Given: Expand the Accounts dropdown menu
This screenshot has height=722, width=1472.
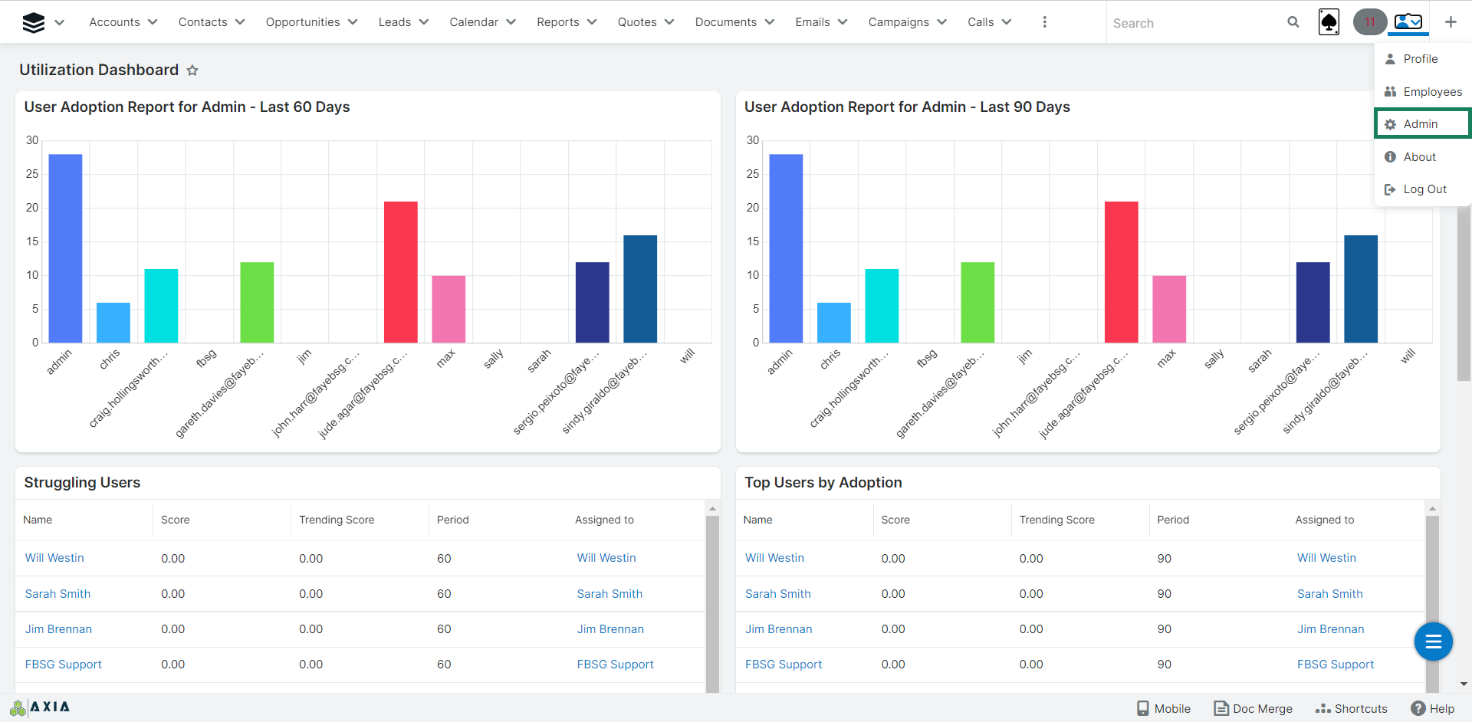Looking at the screenshot, I should pos(123,22).
